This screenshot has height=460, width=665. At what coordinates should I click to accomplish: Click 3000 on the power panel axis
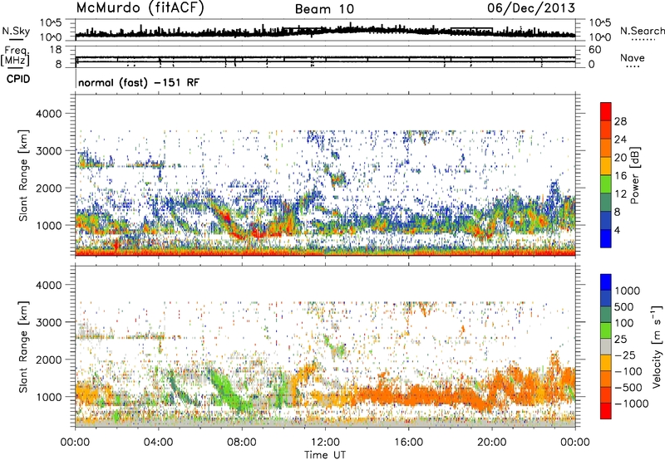coord(48,151)
